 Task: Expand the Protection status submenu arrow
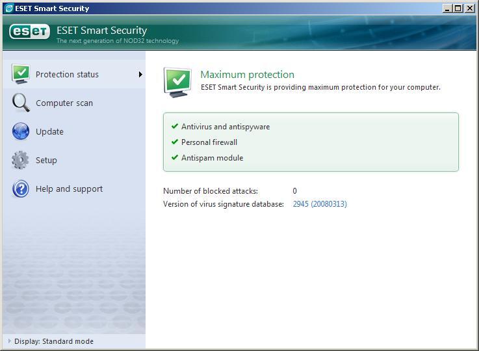point(140,74)
